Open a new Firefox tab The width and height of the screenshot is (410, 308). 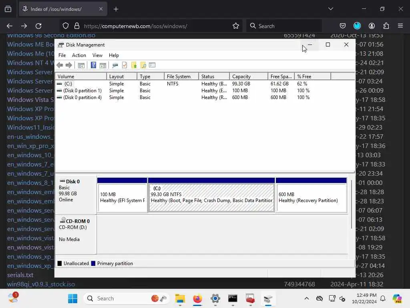tap(116, 9)
